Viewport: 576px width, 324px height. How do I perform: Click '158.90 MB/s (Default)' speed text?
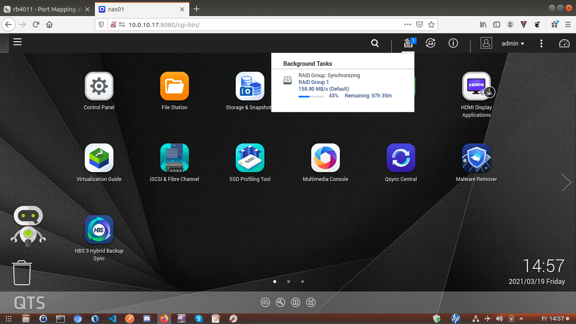[x=324, y=89]
